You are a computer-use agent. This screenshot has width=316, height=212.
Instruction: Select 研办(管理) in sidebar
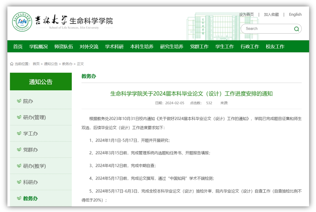click(x=34, y=117)
